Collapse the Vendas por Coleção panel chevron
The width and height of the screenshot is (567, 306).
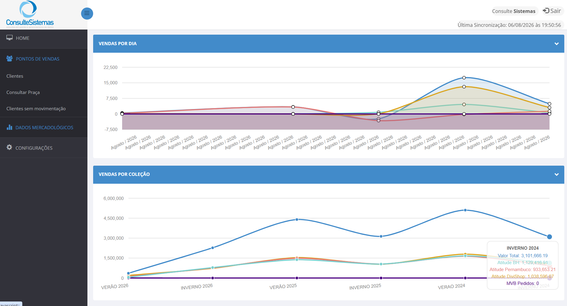(x=556, y=174)
